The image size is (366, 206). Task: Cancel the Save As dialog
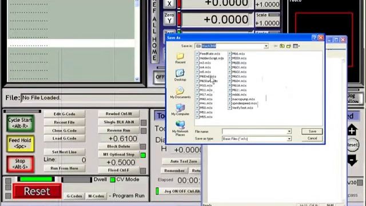click(312, 138)
